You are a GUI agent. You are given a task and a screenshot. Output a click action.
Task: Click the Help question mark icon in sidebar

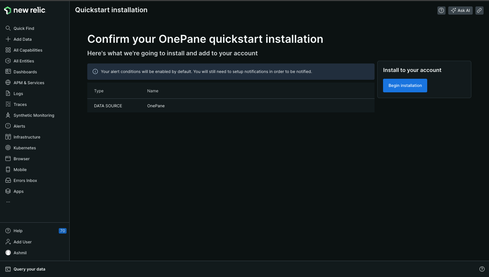tap(8, 231)
